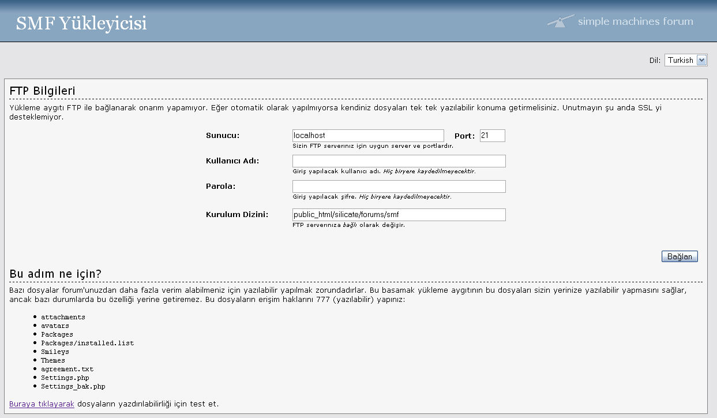Screen dimensions: 717x418
Task: Click the 'Smileys' list entry
Action: click(55, 352)
